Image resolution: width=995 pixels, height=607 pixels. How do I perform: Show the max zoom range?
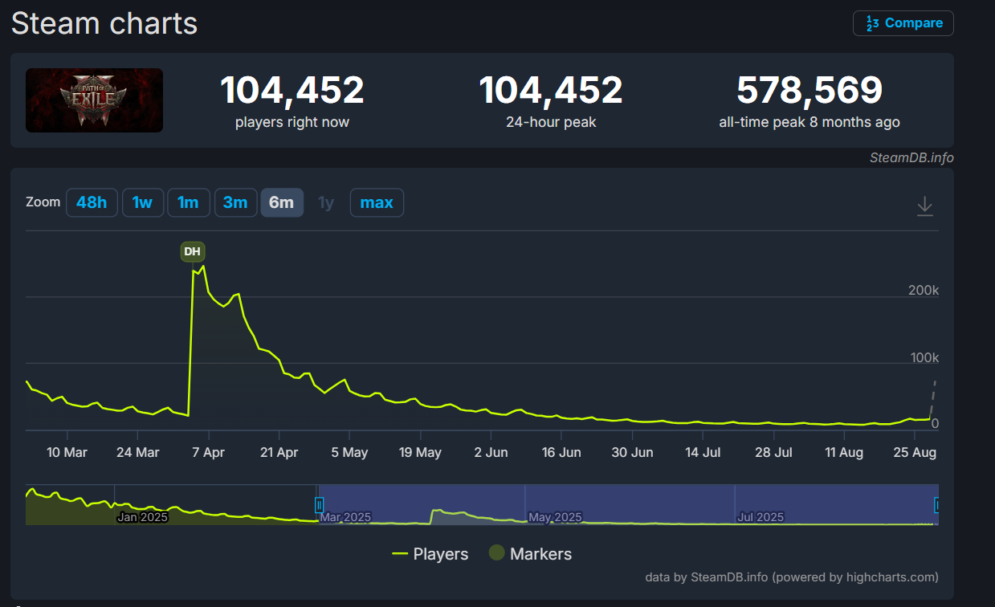[377, 202]
